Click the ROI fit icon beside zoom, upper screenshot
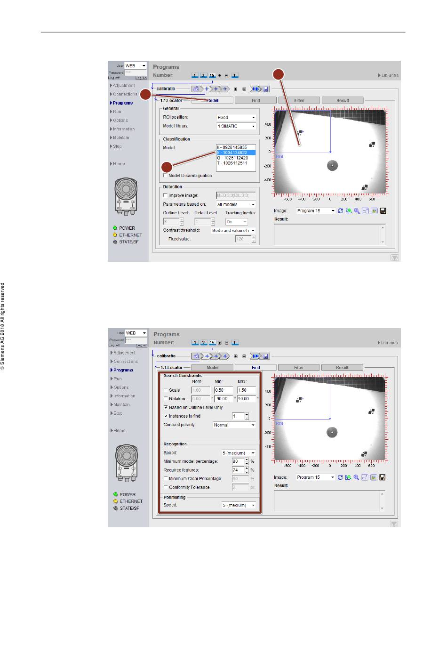The image size is (447, 653). [x=365, y=211]
